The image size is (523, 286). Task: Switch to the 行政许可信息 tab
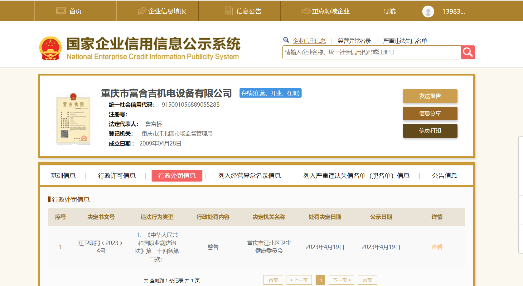117,176
